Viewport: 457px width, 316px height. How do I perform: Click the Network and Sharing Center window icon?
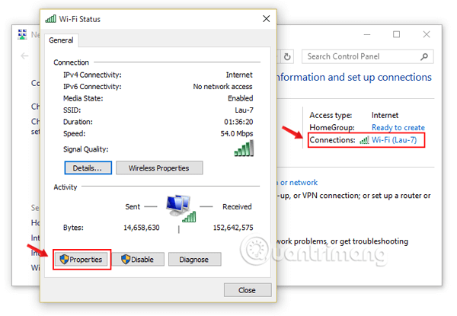point(21,35)
